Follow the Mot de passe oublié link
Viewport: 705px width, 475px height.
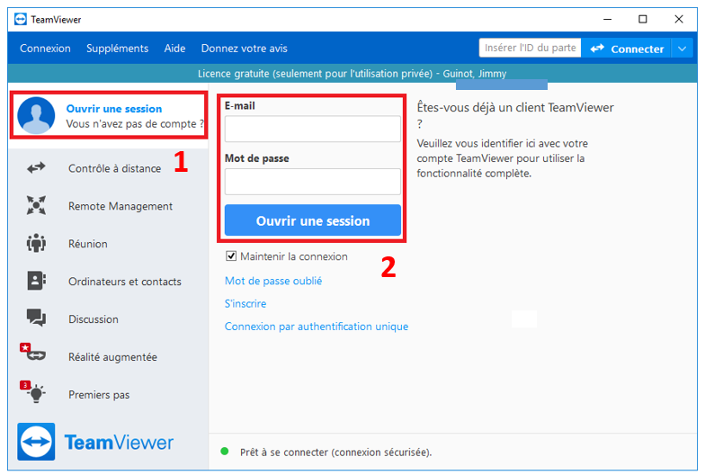[x=273, y=281]
